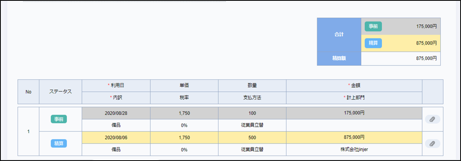Click the blue 精算 badge in the 合計 summary

pos(373,43)
